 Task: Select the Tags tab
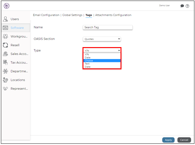point(89,15)
